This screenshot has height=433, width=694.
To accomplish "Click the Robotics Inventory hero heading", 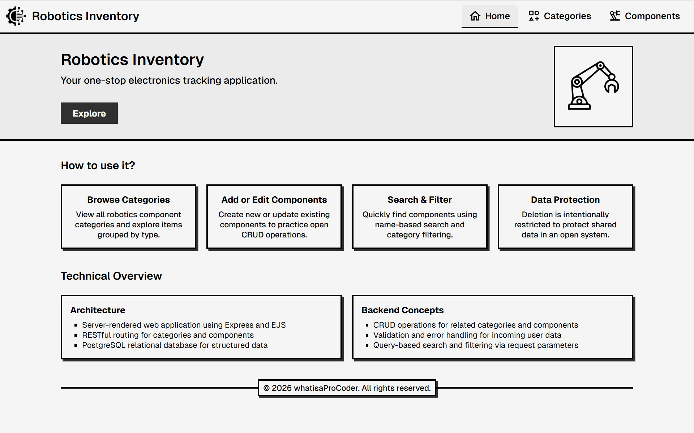I will tap(132, 60).
